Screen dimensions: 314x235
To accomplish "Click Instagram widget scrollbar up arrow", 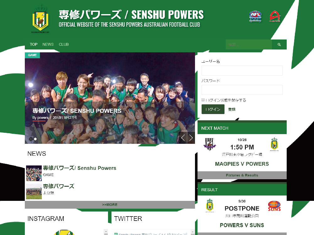I will (x=106, y=232).
